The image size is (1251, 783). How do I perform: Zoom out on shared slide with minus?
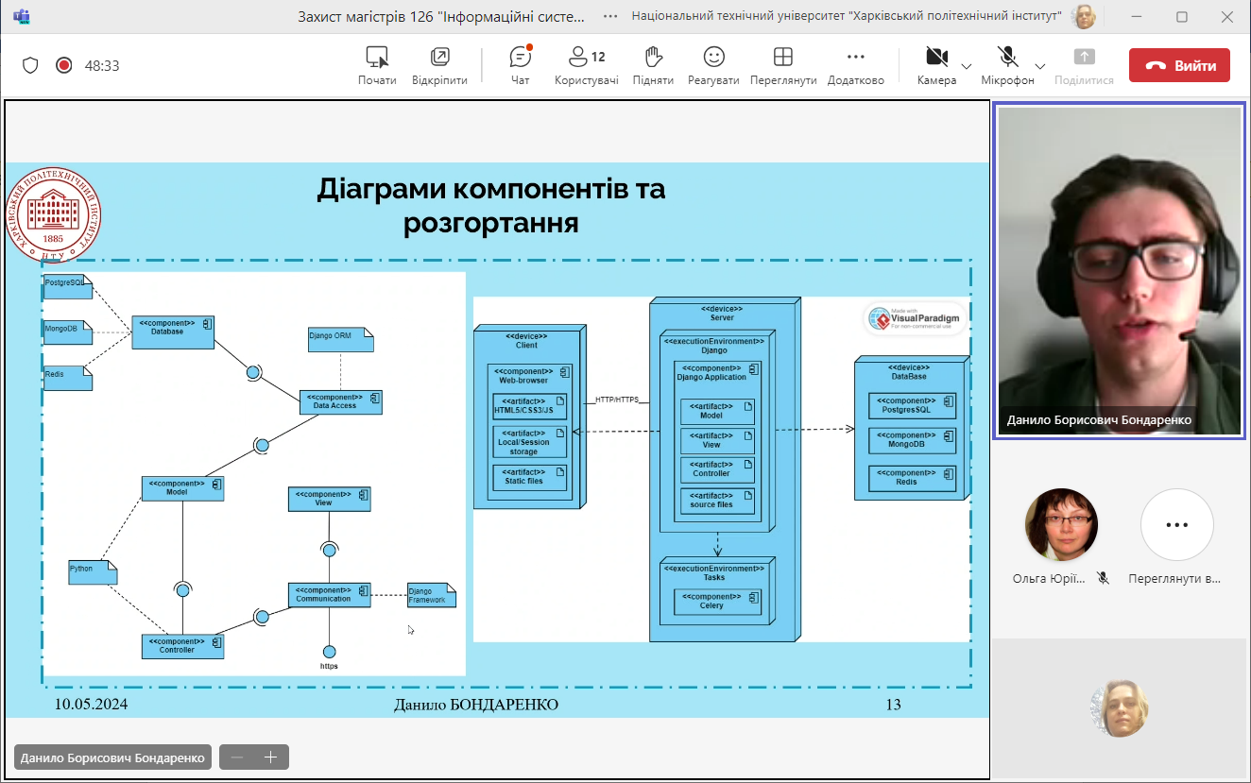[x=237, y=757]
